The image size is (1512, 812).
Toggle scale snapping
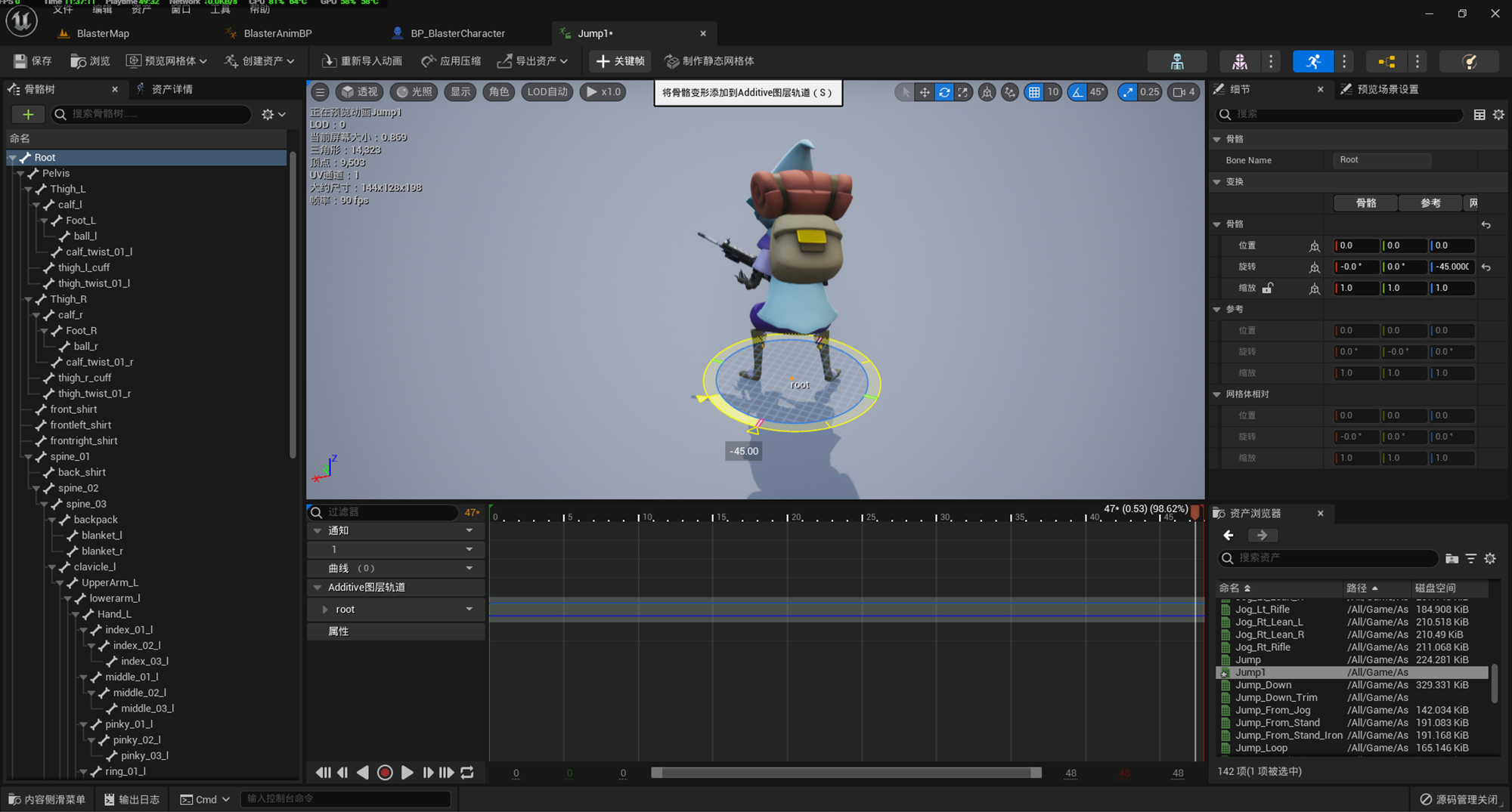click(1127, 92)
